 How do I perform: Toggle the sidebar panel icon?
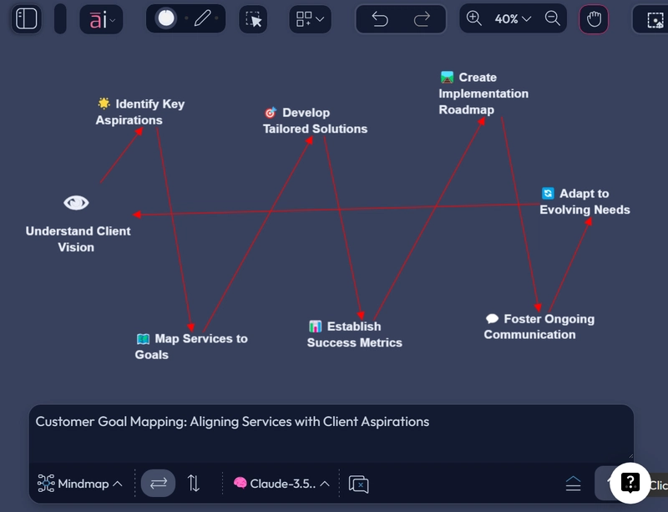point(26,19)
